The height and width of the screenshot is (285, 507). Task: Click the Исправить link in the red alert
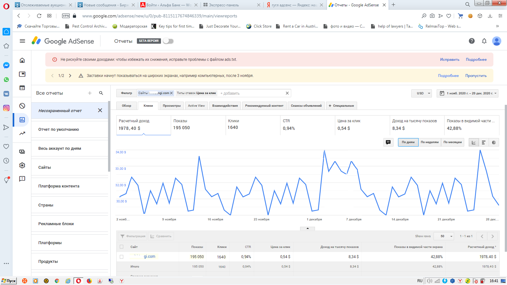tap(449, 60)
